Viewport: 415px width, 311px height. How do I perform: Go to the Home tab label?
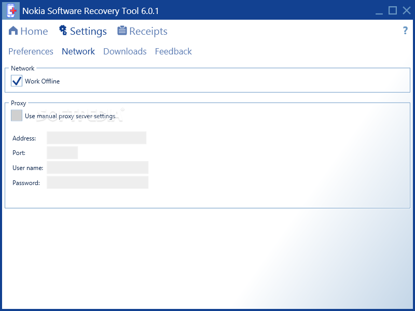(34, 31)
